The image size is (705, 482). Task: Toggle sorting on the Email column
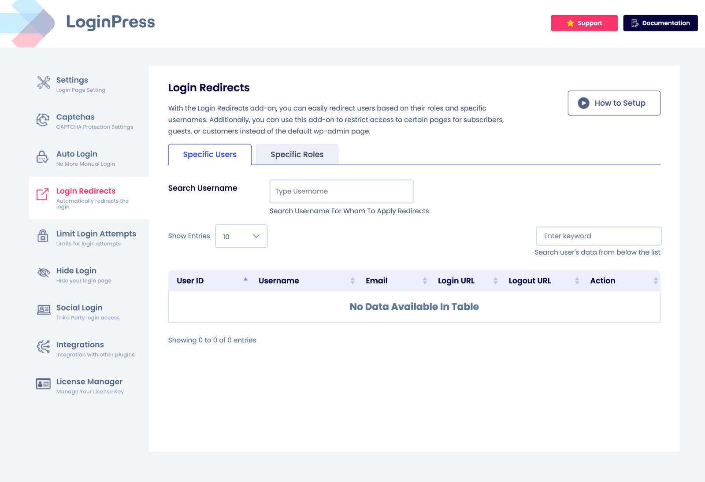[424, 280]
